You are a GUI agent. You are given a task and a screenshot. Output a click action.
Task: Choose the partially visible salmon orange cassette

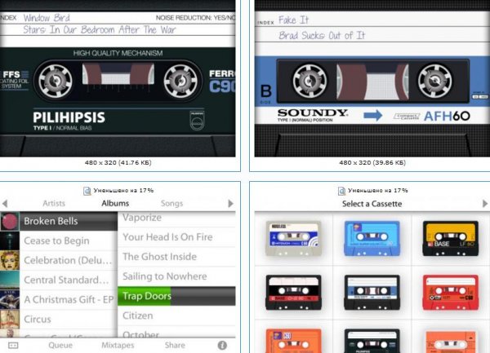(x=450, y=342)
